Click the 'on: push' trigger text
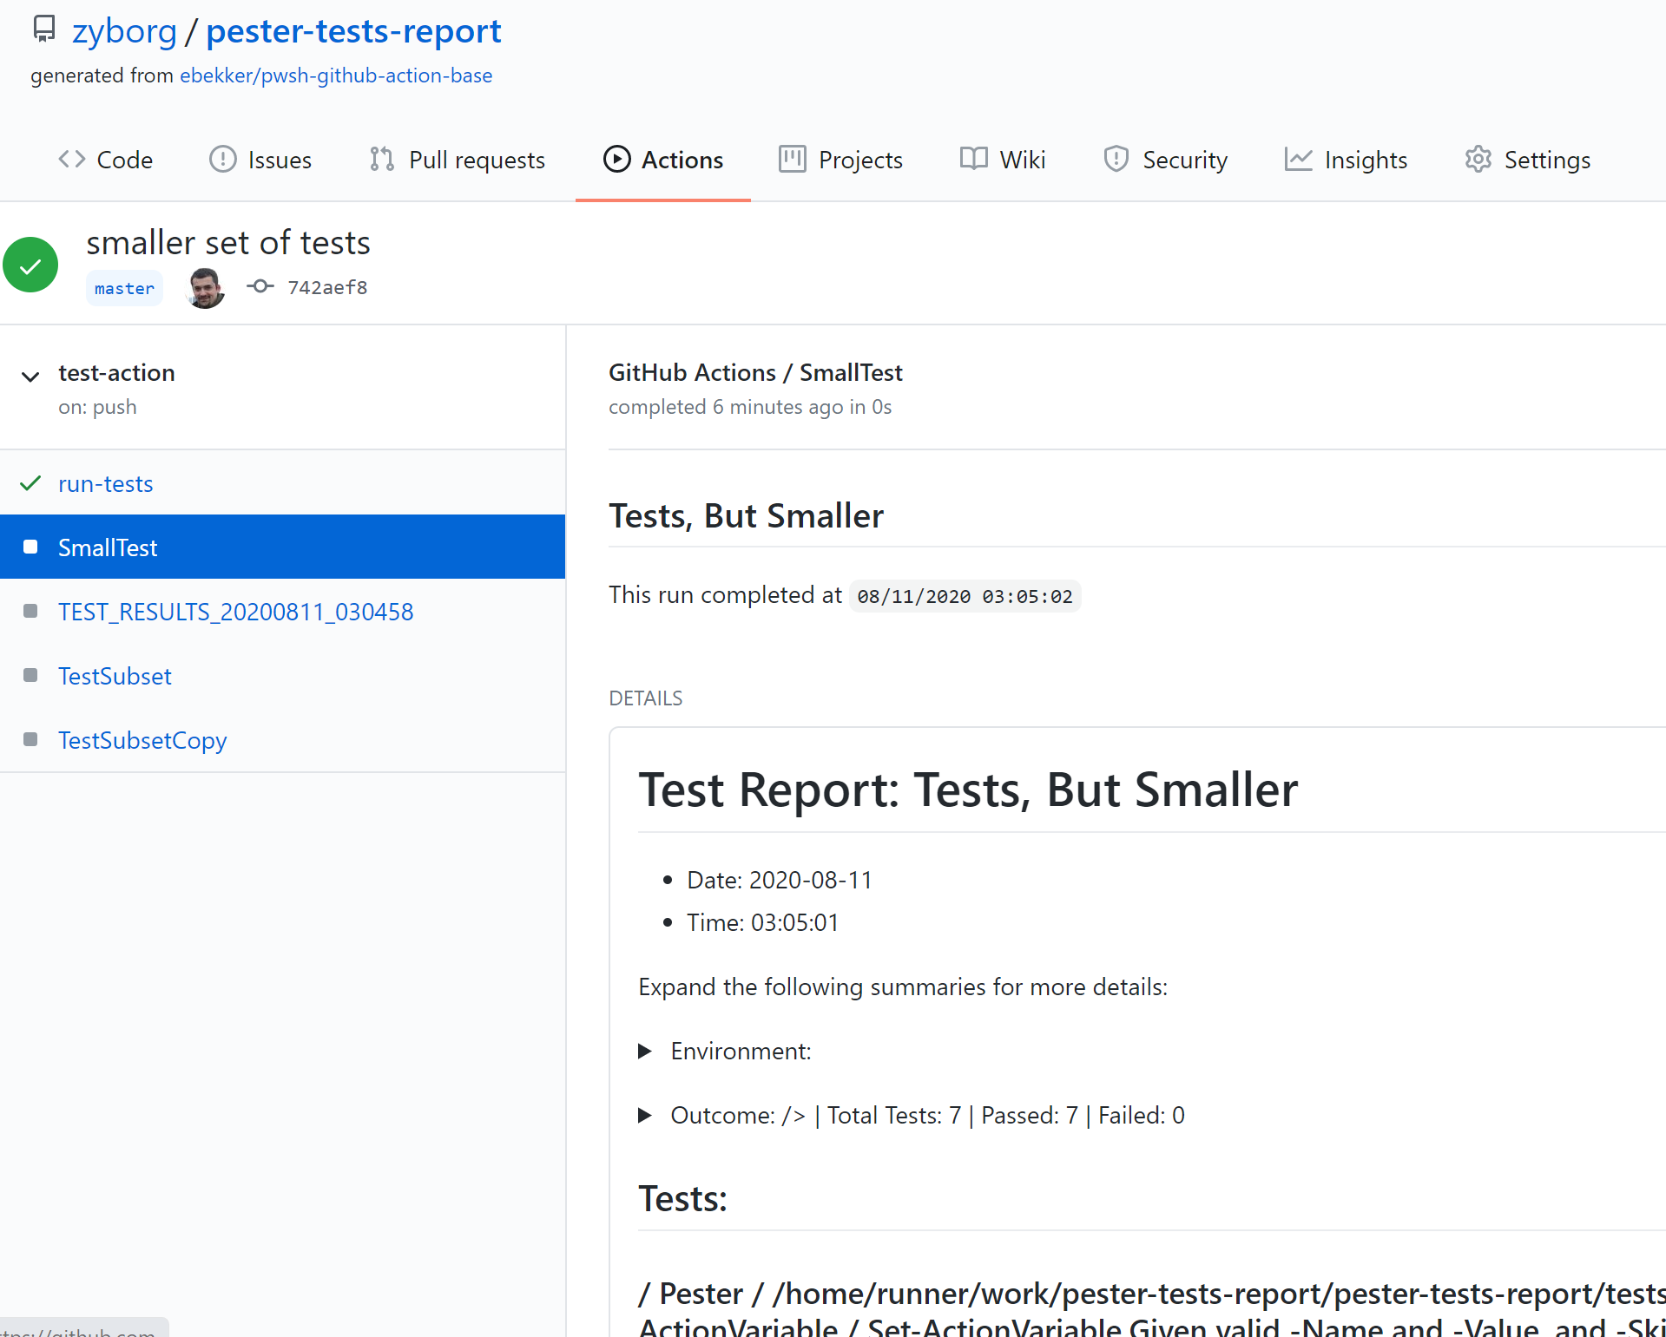1666x1337 pixels. [97, 407]
